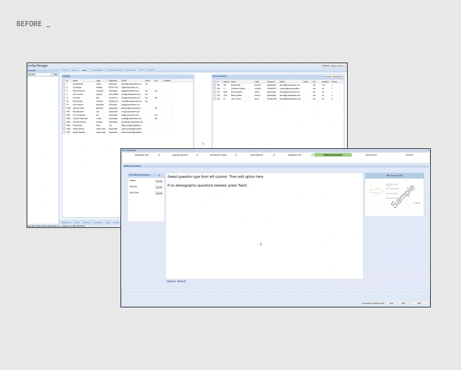Click Next in New Assessment wizard

click(419, 303)
